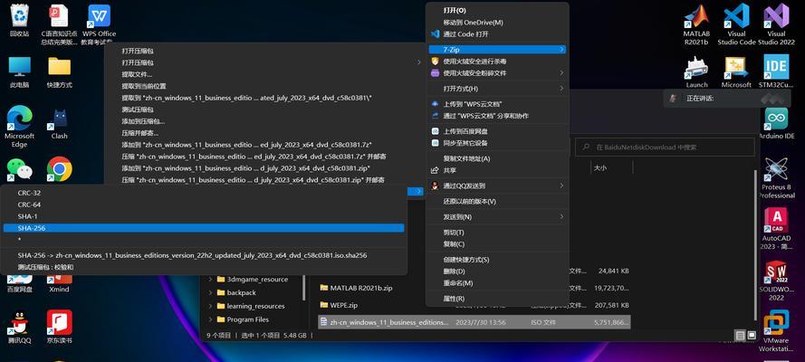Screen dimensions: 805x362
Task: Expand the 发送到(N) submenu
Action: point(562,217)
